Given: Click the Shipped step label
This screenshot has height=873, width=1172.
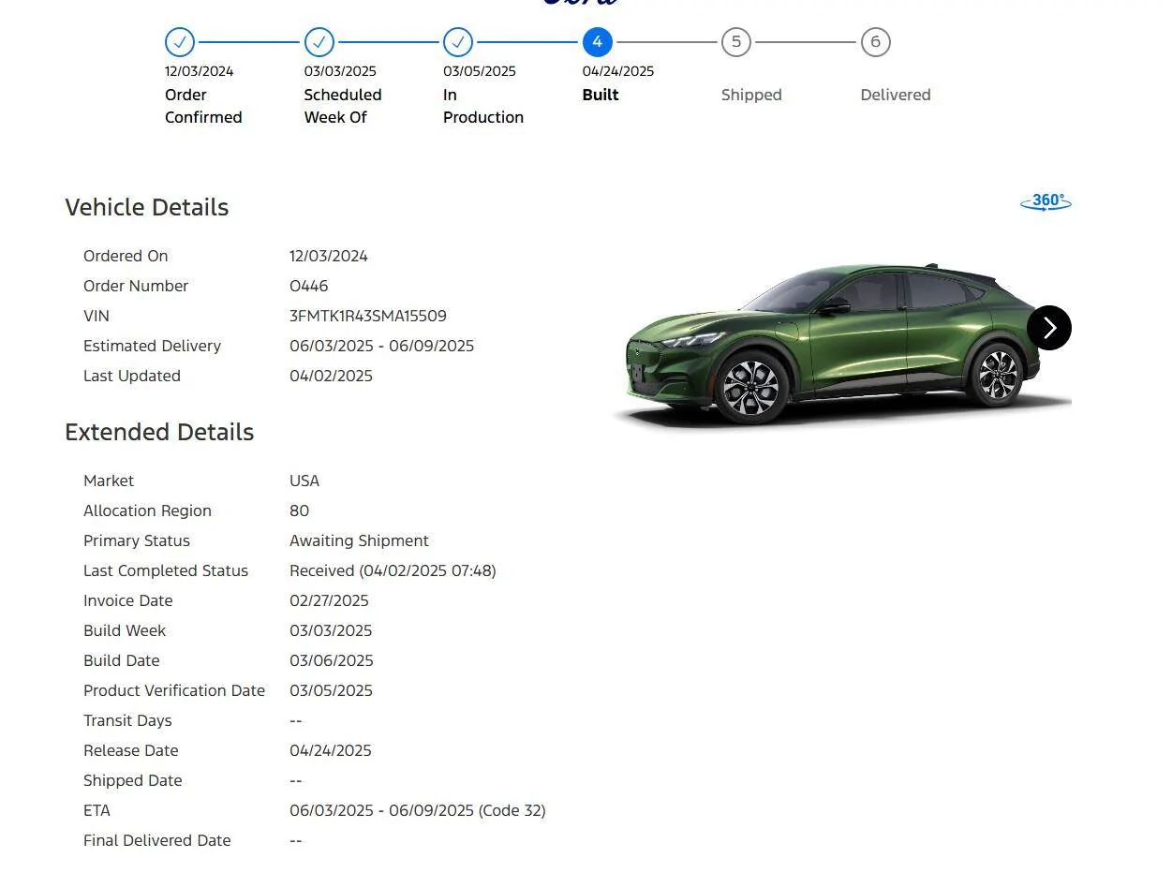Looking at the screenshot, I should (x=751, y=95).
